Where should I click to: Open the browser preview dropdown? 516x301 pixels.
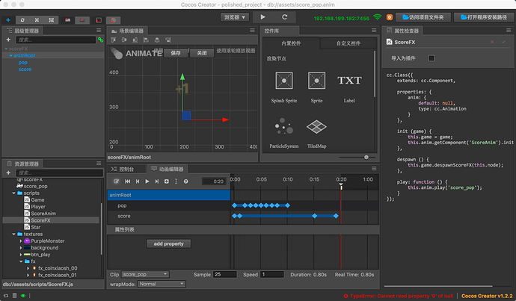(x=234, y=16)
